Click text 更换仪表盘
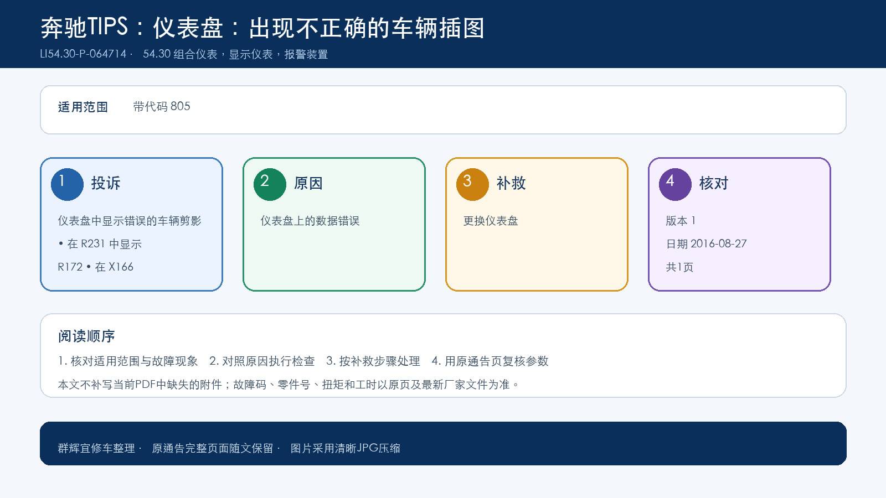Viewport: 886px width, 498px height. (x=491, y=221)
